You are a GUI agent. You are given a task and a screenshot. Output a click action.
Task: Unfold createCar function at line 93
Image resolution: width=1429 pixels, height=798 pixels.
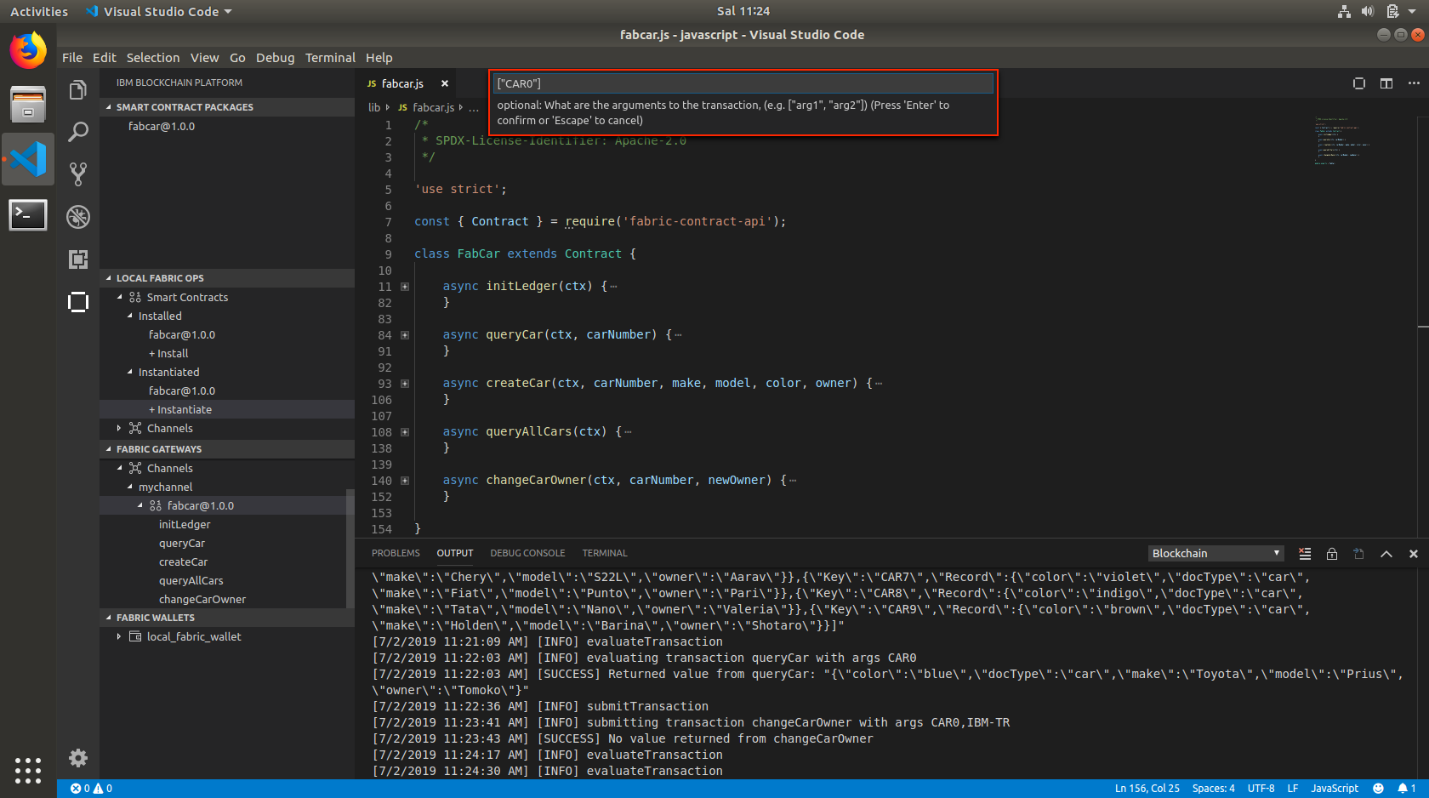coord(405,384)
